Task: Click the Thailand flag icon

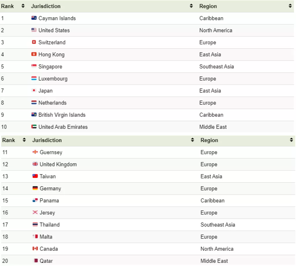Action: pos(35,225)
